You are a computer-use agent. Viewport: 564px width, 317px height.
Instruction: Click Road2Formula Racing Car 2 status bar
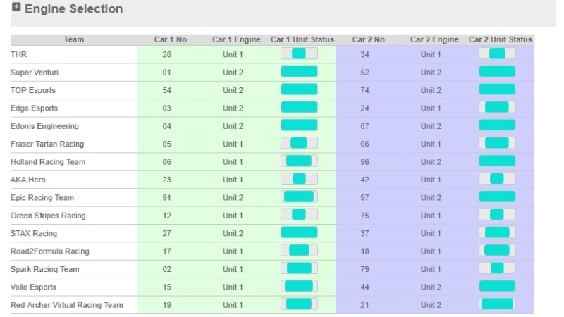click(x=497, y=250)
